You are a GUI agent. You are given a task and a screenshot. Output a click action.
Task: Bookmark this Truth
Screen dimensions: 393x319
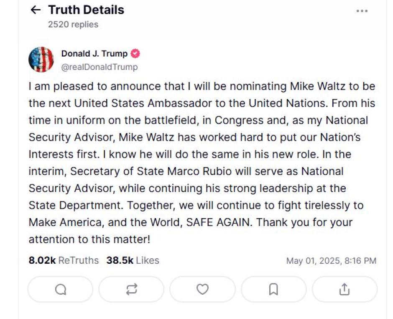pyautogui.click(x=273, y=289)
